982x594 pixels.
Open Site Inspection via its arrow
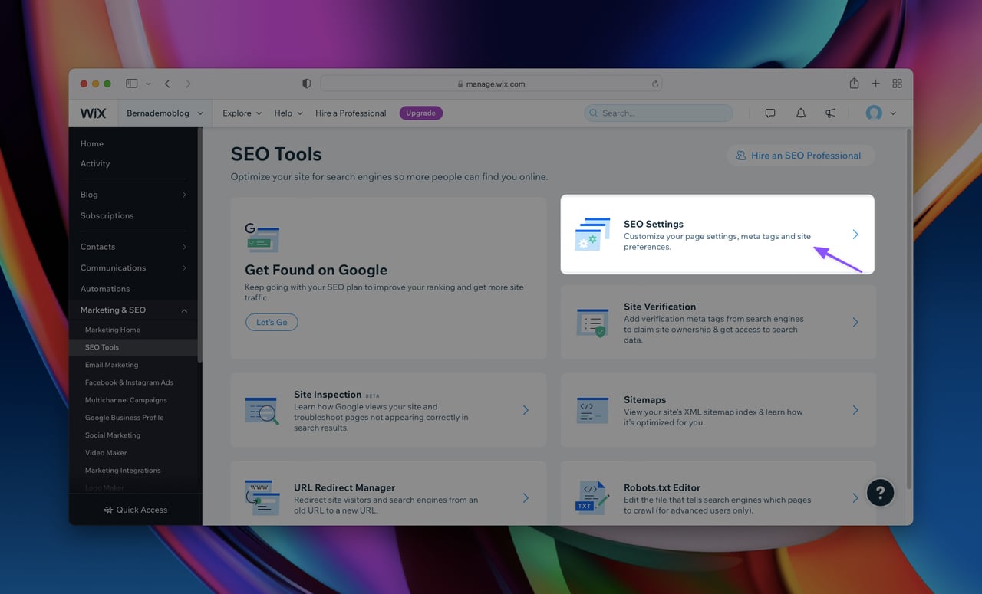coord(526,410)
